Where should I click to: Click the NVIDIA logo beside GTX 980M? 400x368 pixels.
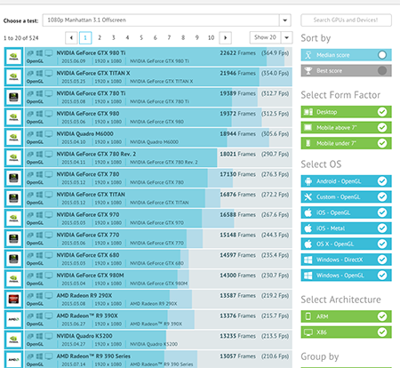click(13, 279)
